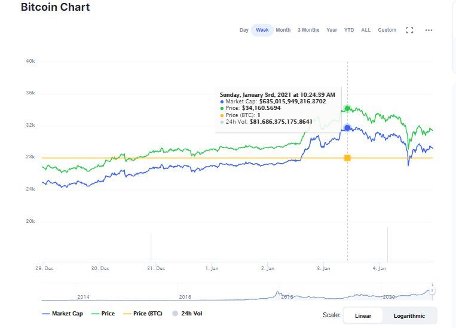Hide the Price series via legend
The image size is (456, 328).
pyautogui.click(x=103, y=314)
